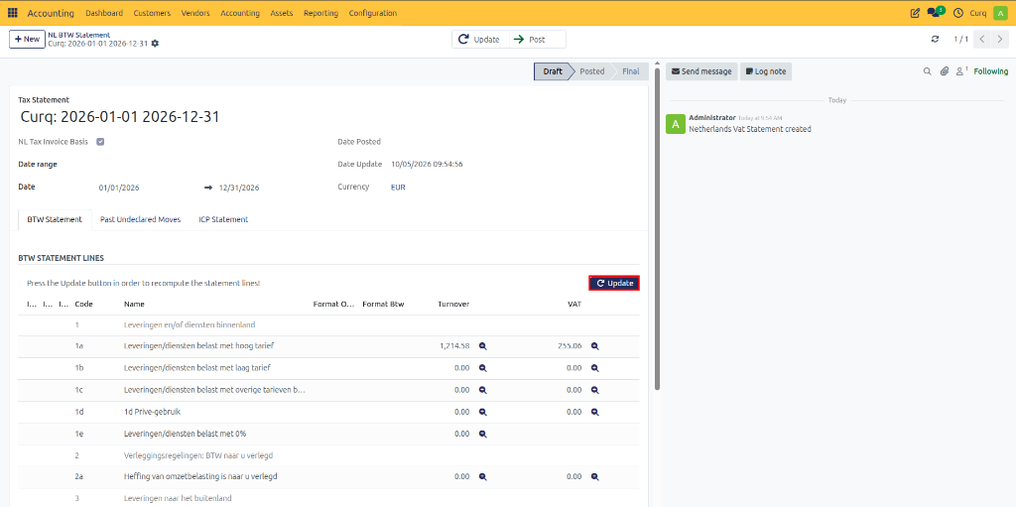The width and height of the screenshot is (1016, 507).
Task: Open the apps grid menu icon
Action: pos(12,13)
